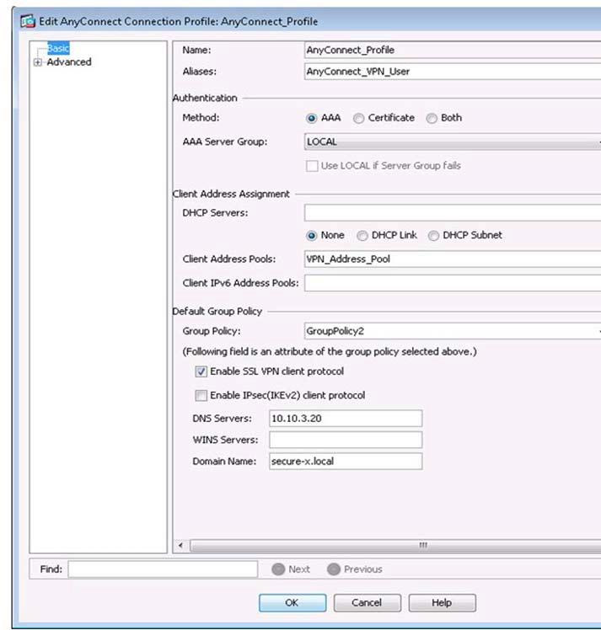Select Both as authentication method
This screenshot has height=630, width=601.
[x=432, y=119]
